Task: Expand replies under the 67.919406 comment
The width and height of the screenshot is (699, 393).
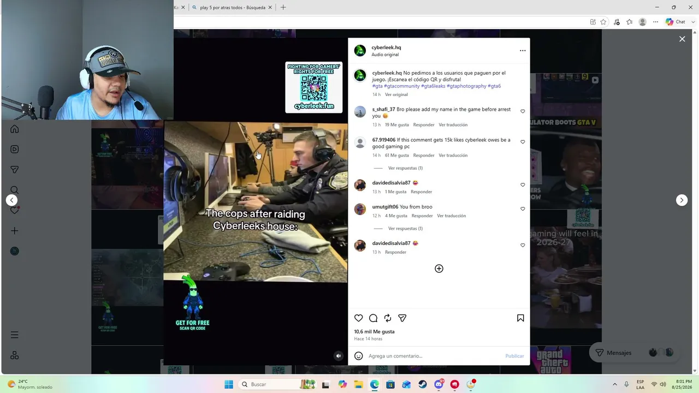Action: pos(405,168)
